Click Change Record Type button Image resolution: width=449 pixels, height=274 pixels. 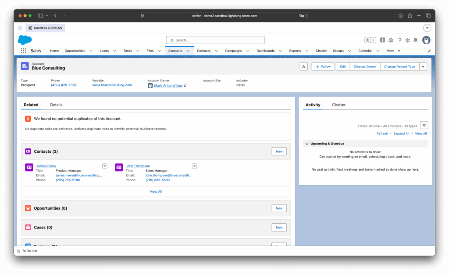click(x=399, y=67)
